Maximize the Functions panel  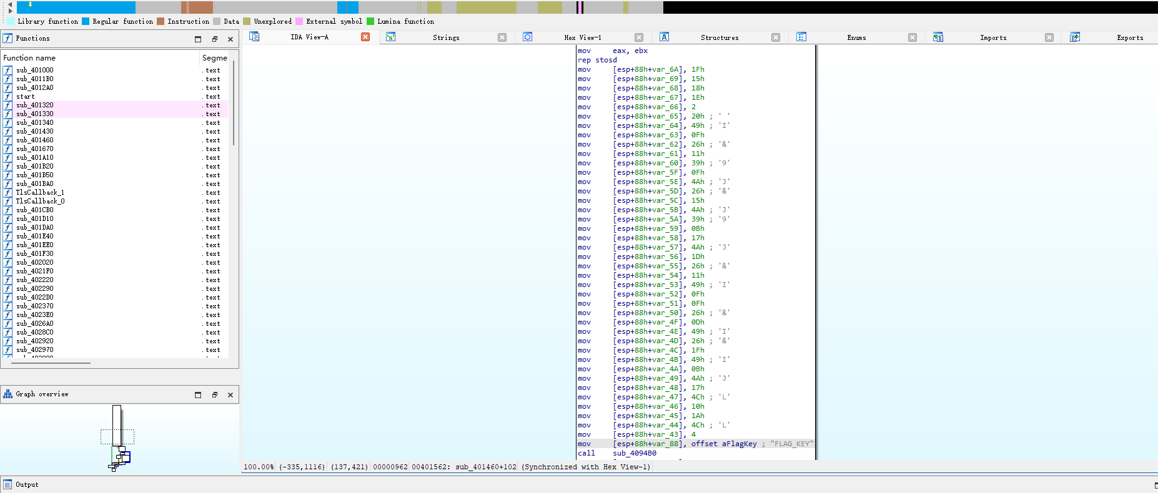point(198,39)
